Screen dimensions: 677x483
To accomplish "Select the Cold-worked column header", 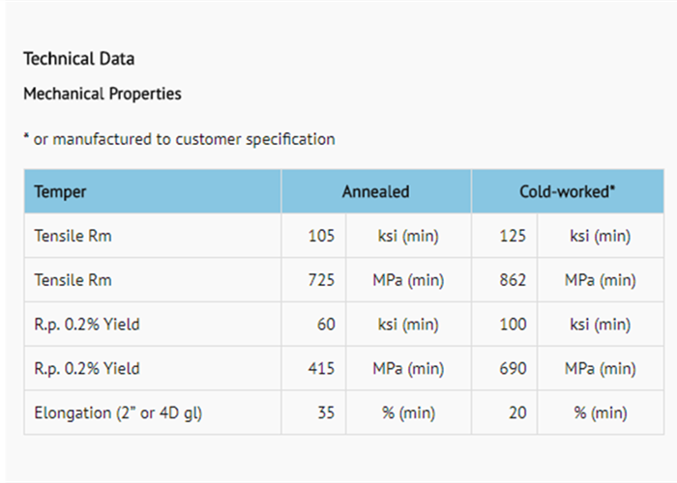I will (x=567, y=191).
